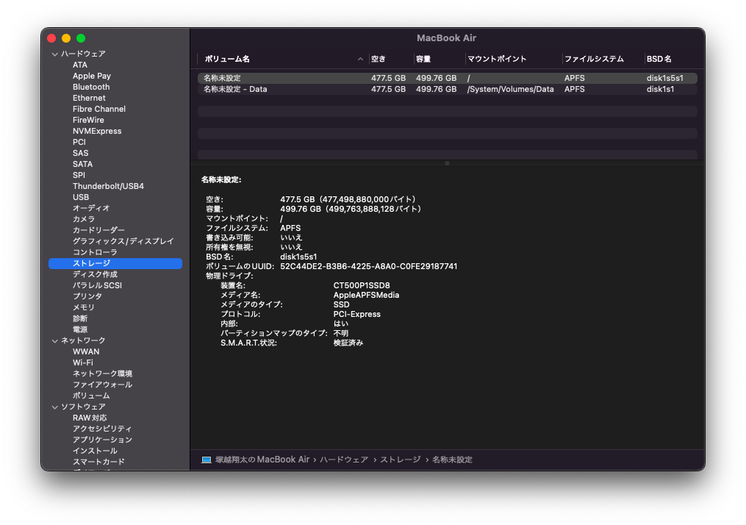Select FireWire entry
Viewport: 746px width, 525px height.
[88, 120]
